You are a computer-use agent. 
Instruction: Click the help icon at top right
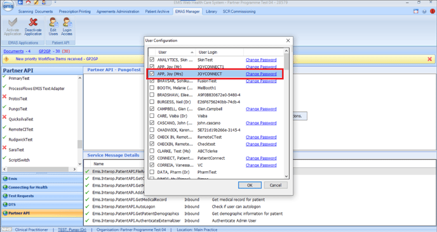click(424, 11)
